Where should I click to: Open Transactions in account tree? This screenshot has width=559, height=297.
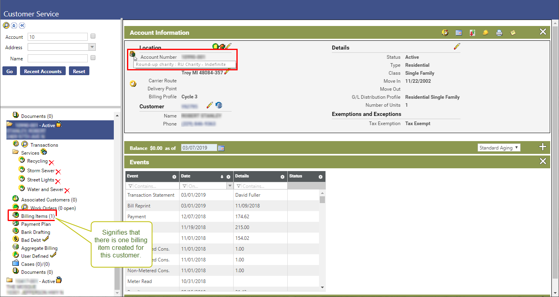point(44,145)
